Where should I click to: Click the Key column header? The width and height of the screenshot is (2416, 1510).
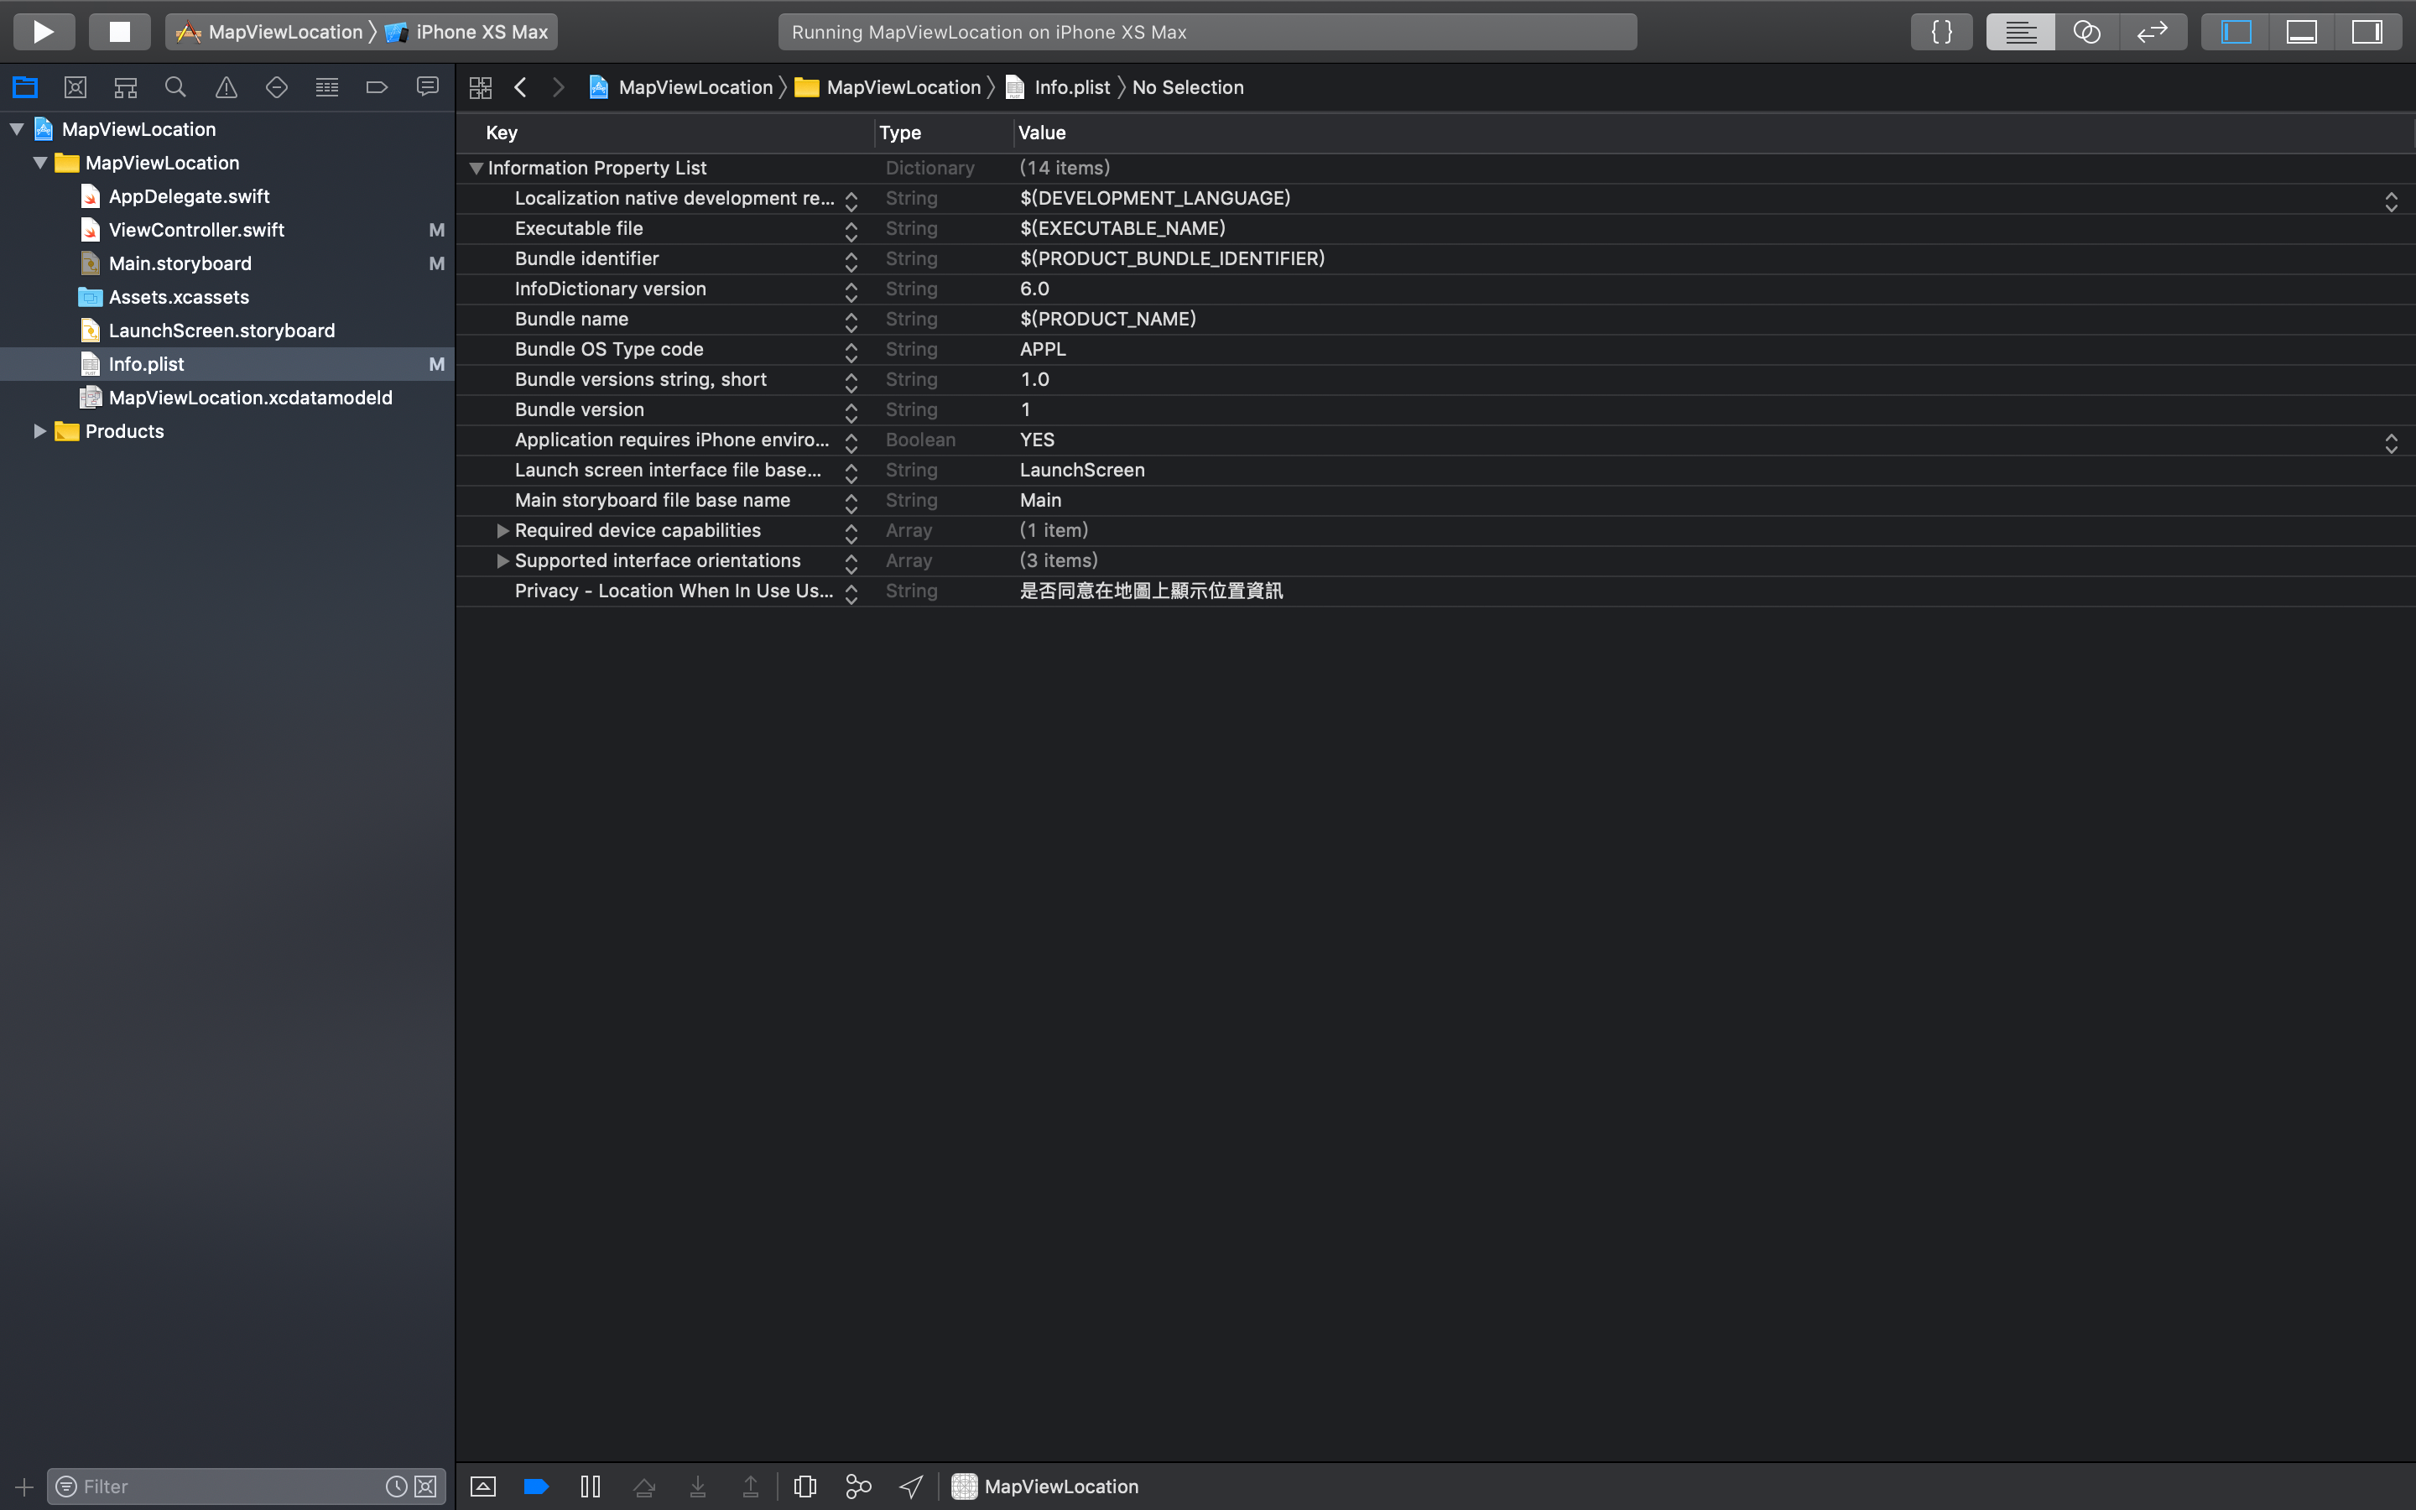pos(501,133)
